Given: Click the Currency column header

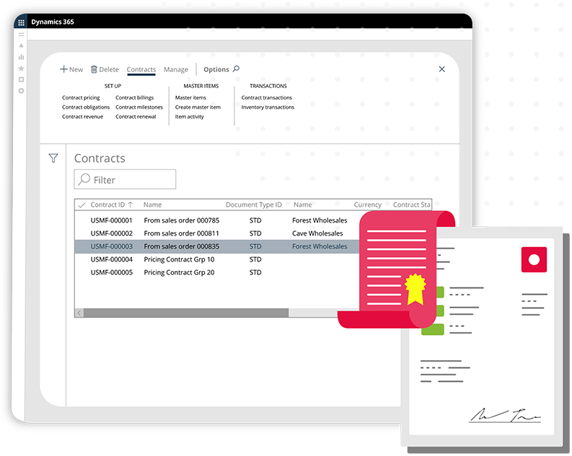Looking at the screenshot, I should (x=367, y=205).
